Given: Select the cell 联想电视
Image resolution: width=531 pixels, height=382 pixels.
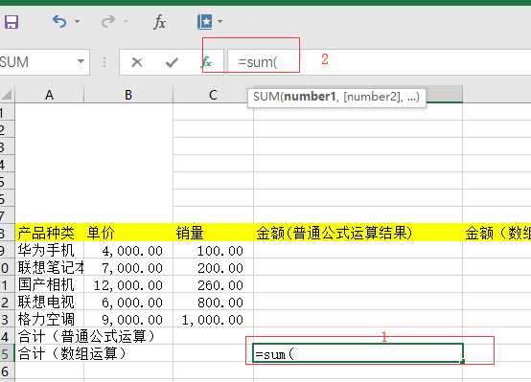Looking at the screenshot, I should 50,303.
